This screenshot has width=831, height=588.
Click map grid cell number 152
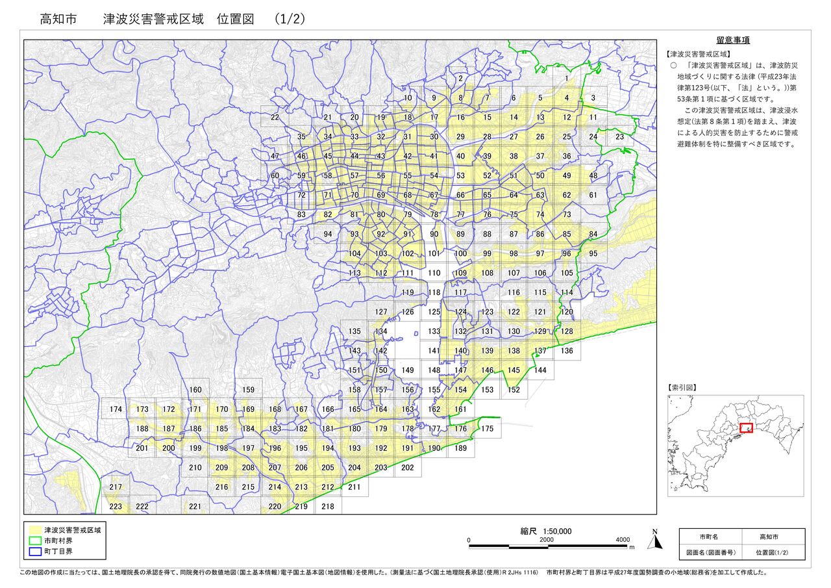click(514, 390)
